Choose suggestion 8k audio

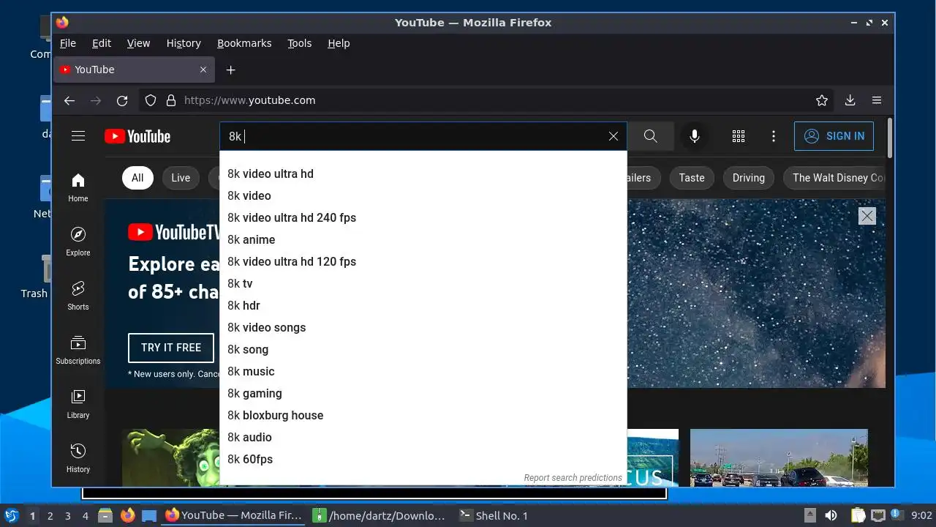click(x=423, y=437)
